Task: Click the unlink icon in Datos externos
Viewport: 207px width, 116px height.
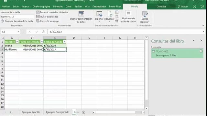Action: point(117,21)
